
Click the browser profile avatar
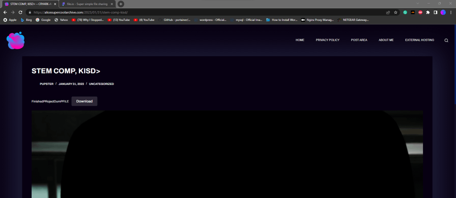coord(443,12)
